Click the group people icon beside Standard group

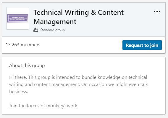tap(36, 30)
